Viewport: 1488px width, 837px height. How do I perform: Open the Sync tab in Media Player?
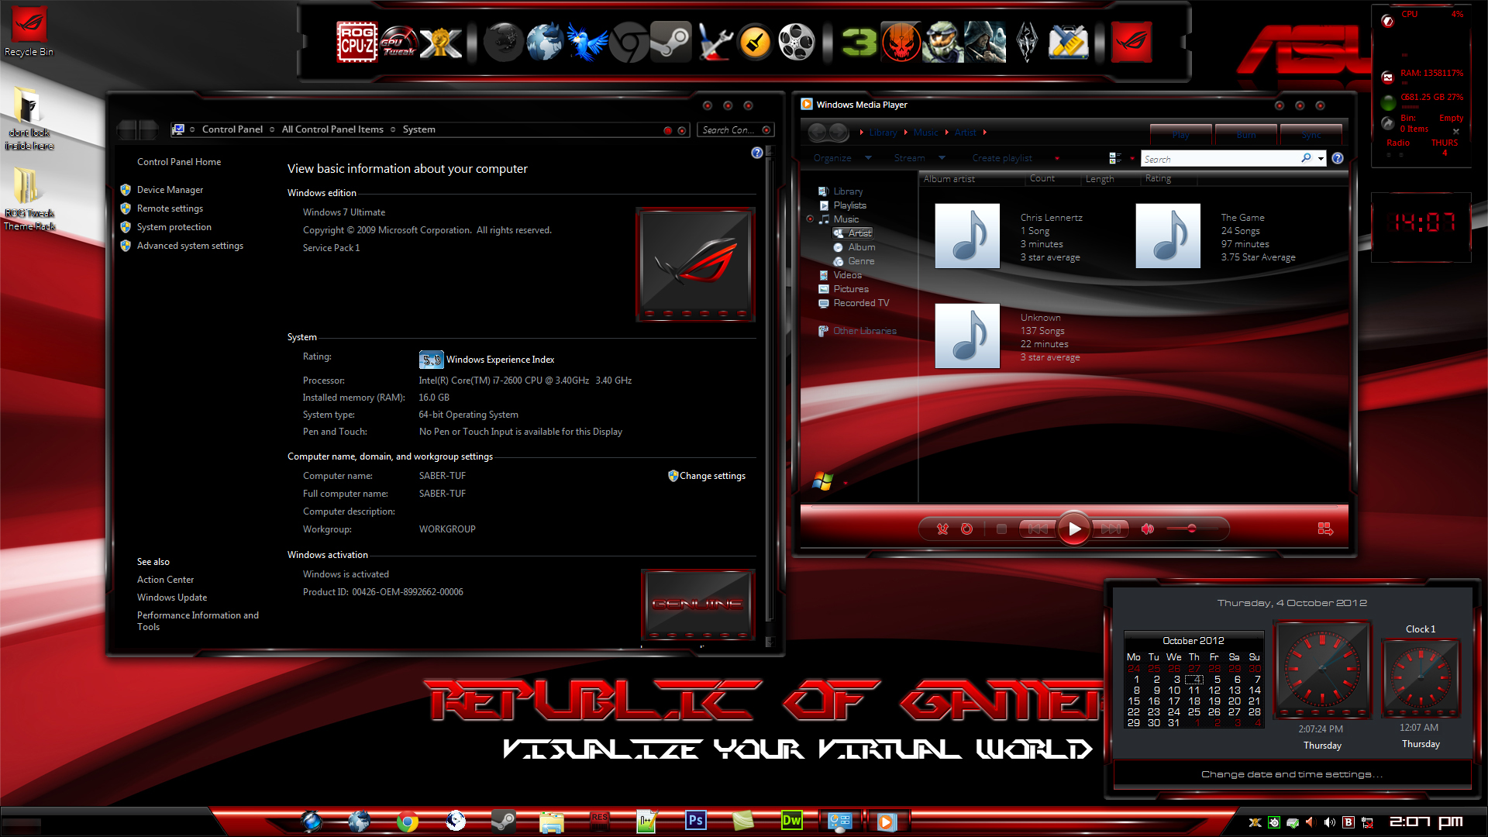1311,134
